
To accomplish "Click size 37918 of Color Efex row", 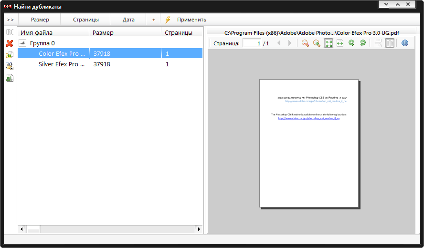I will [x=102, y=53].
